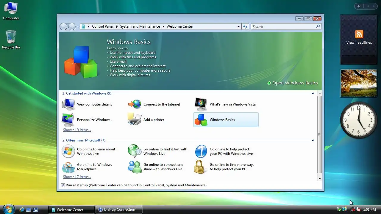Click in the Search input field
Viewport: 381px width, 214px height.
(x=283, y=26)
